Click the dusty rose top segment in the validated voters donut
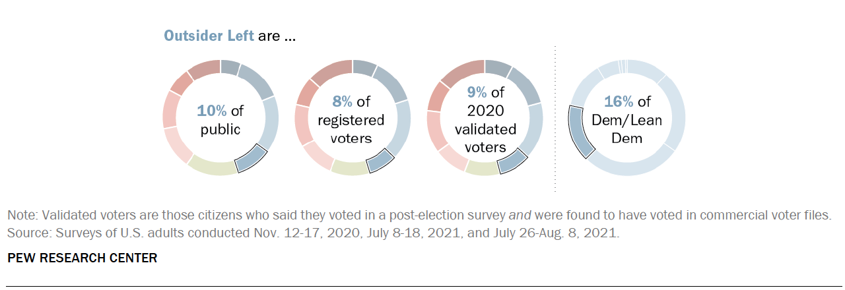 462,72
